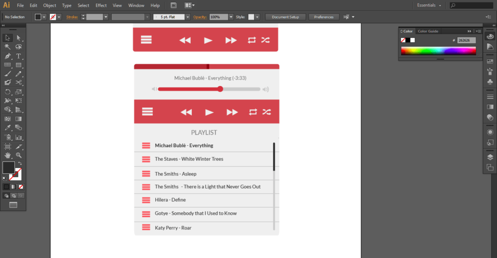Open the Layers panel from dock
Viewport: 497px width, 258px height.
(490, 157)
